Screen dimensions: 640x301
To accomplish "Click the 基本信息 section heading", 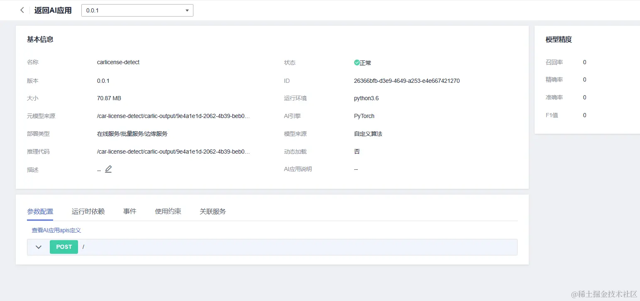I will point(40,39).
